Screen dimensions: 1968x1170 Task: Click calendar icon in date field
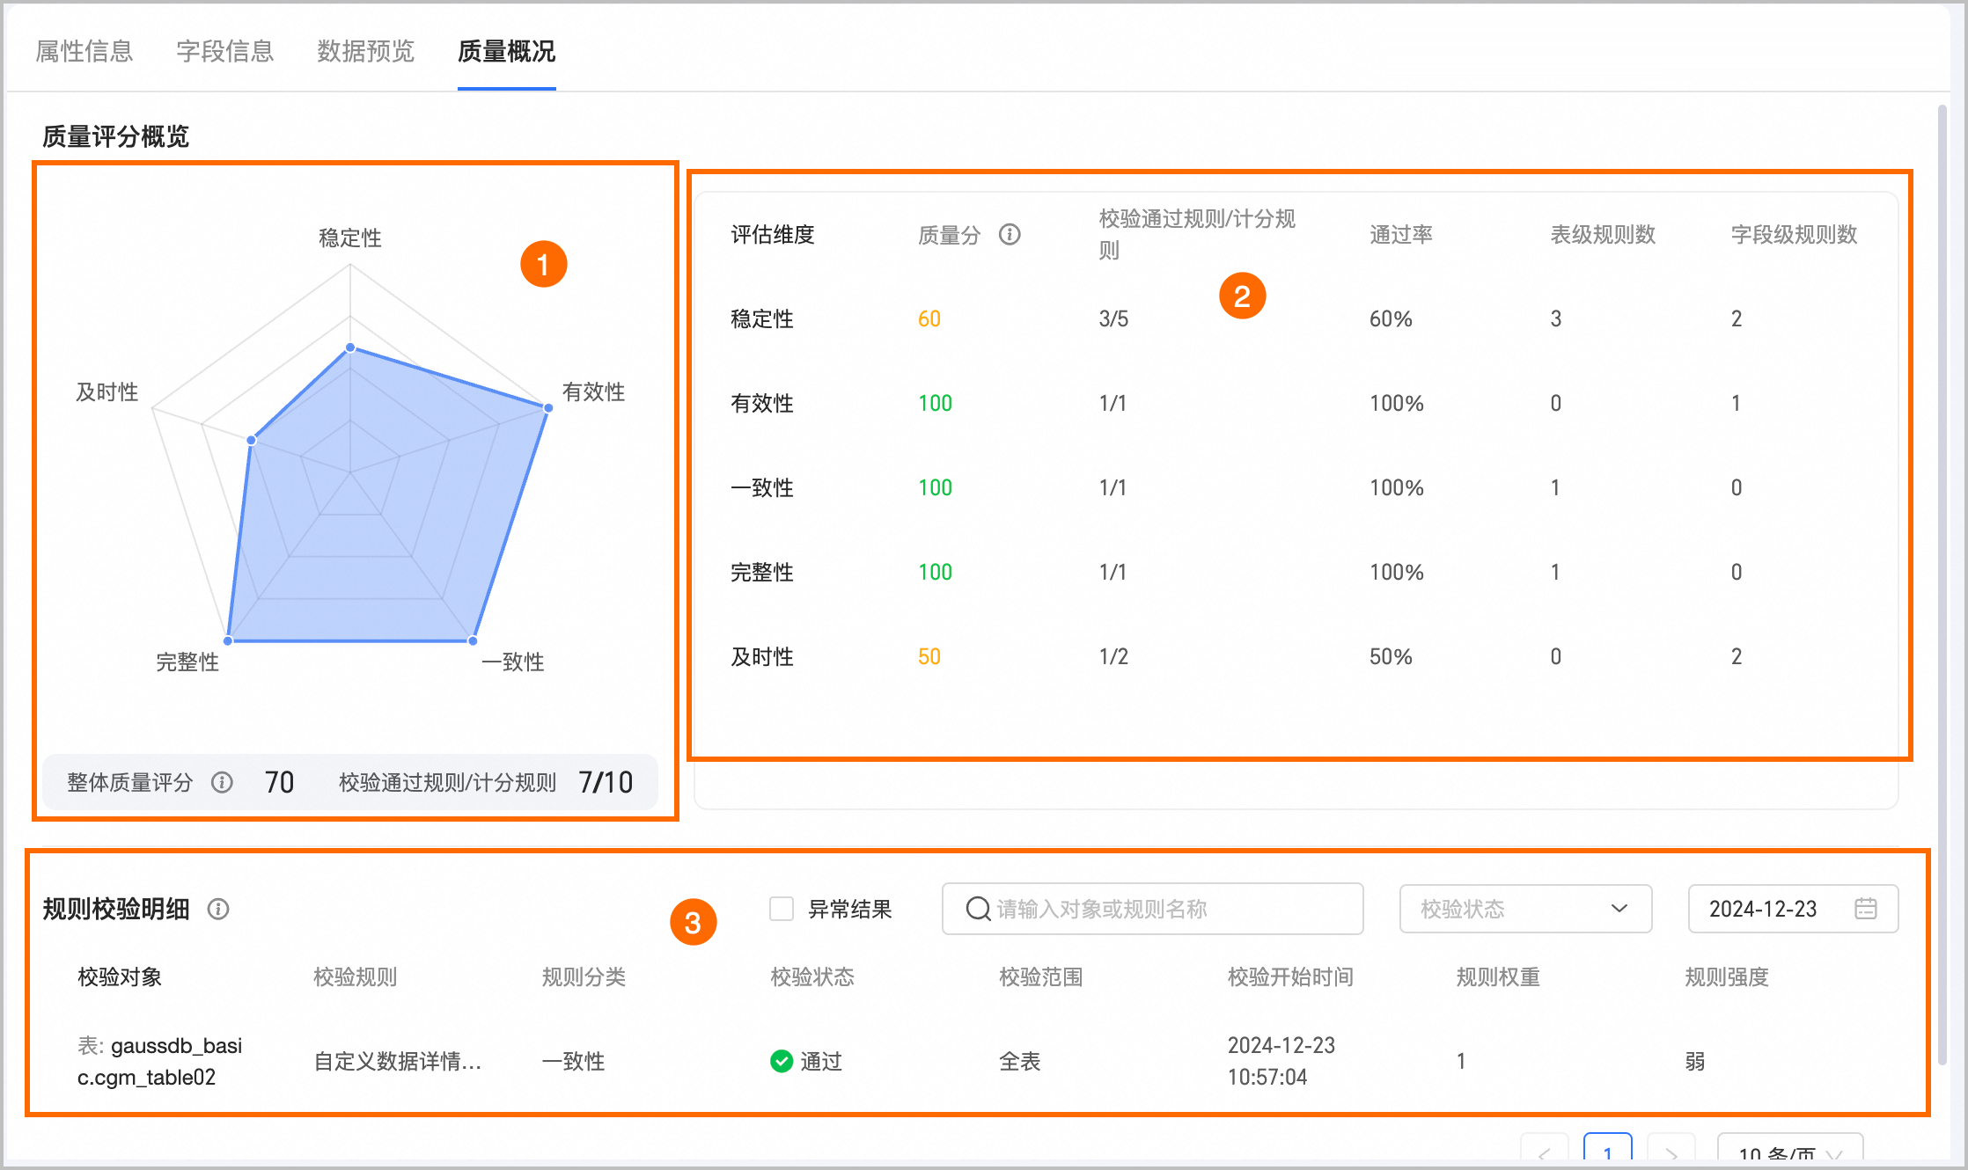tap(1865, 909)
